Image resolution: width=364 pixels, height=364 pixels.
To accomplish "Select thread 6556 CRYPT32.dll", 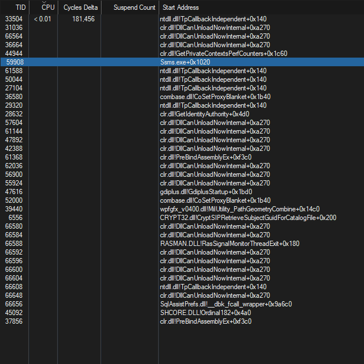I will (182, 218).
